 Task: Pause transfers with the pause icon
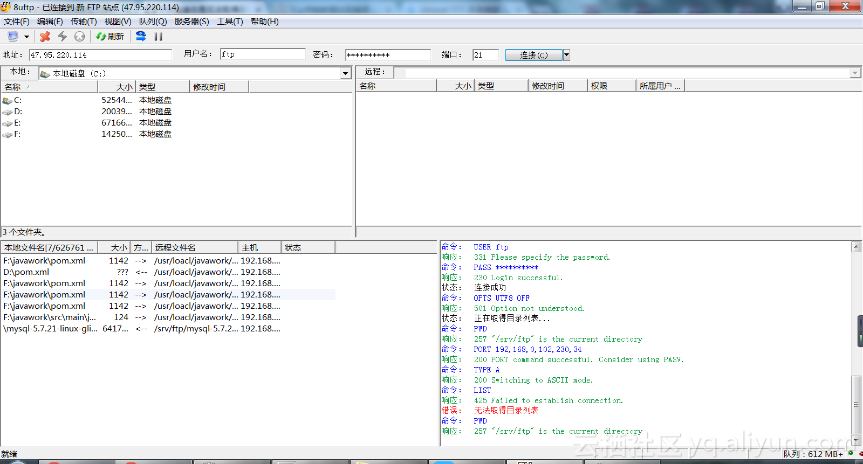point(159,36)
